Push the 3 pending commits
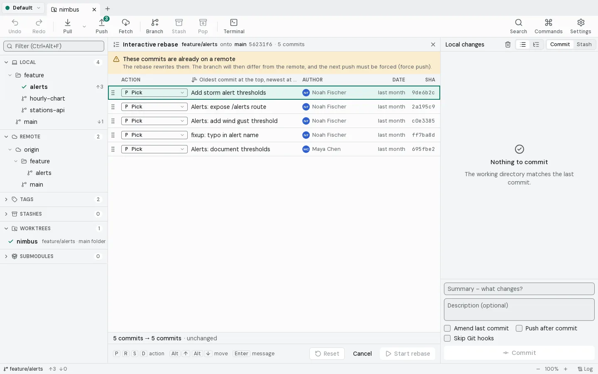 (102, 26)
